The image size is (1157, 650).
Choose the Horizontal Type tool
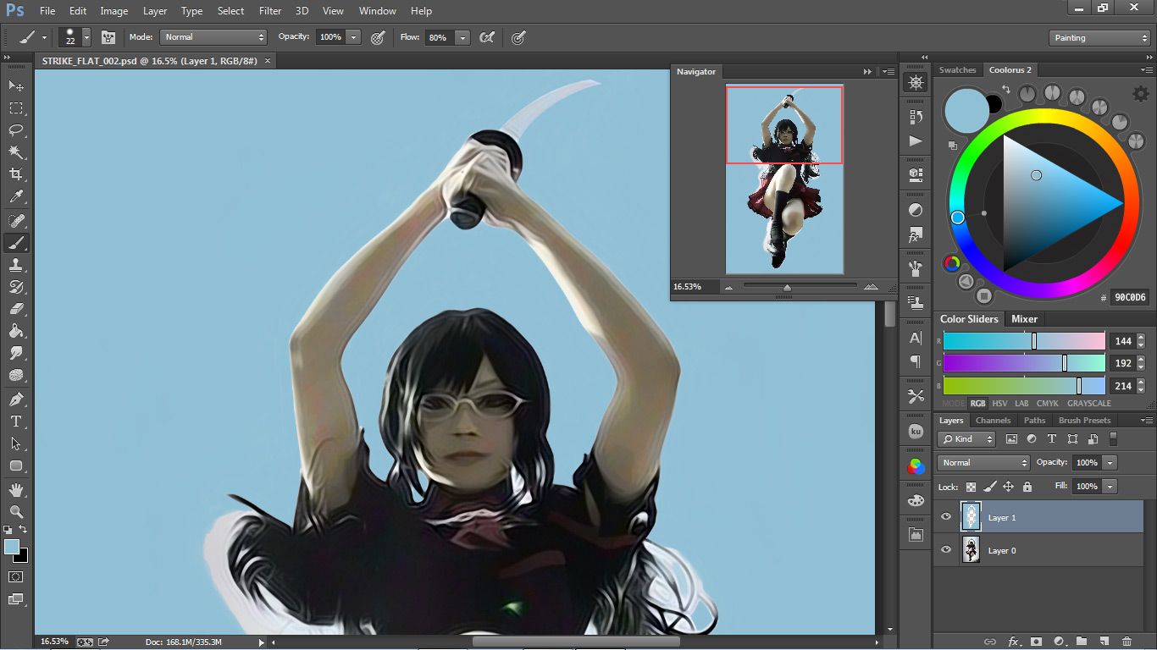(x=16, y=421)
